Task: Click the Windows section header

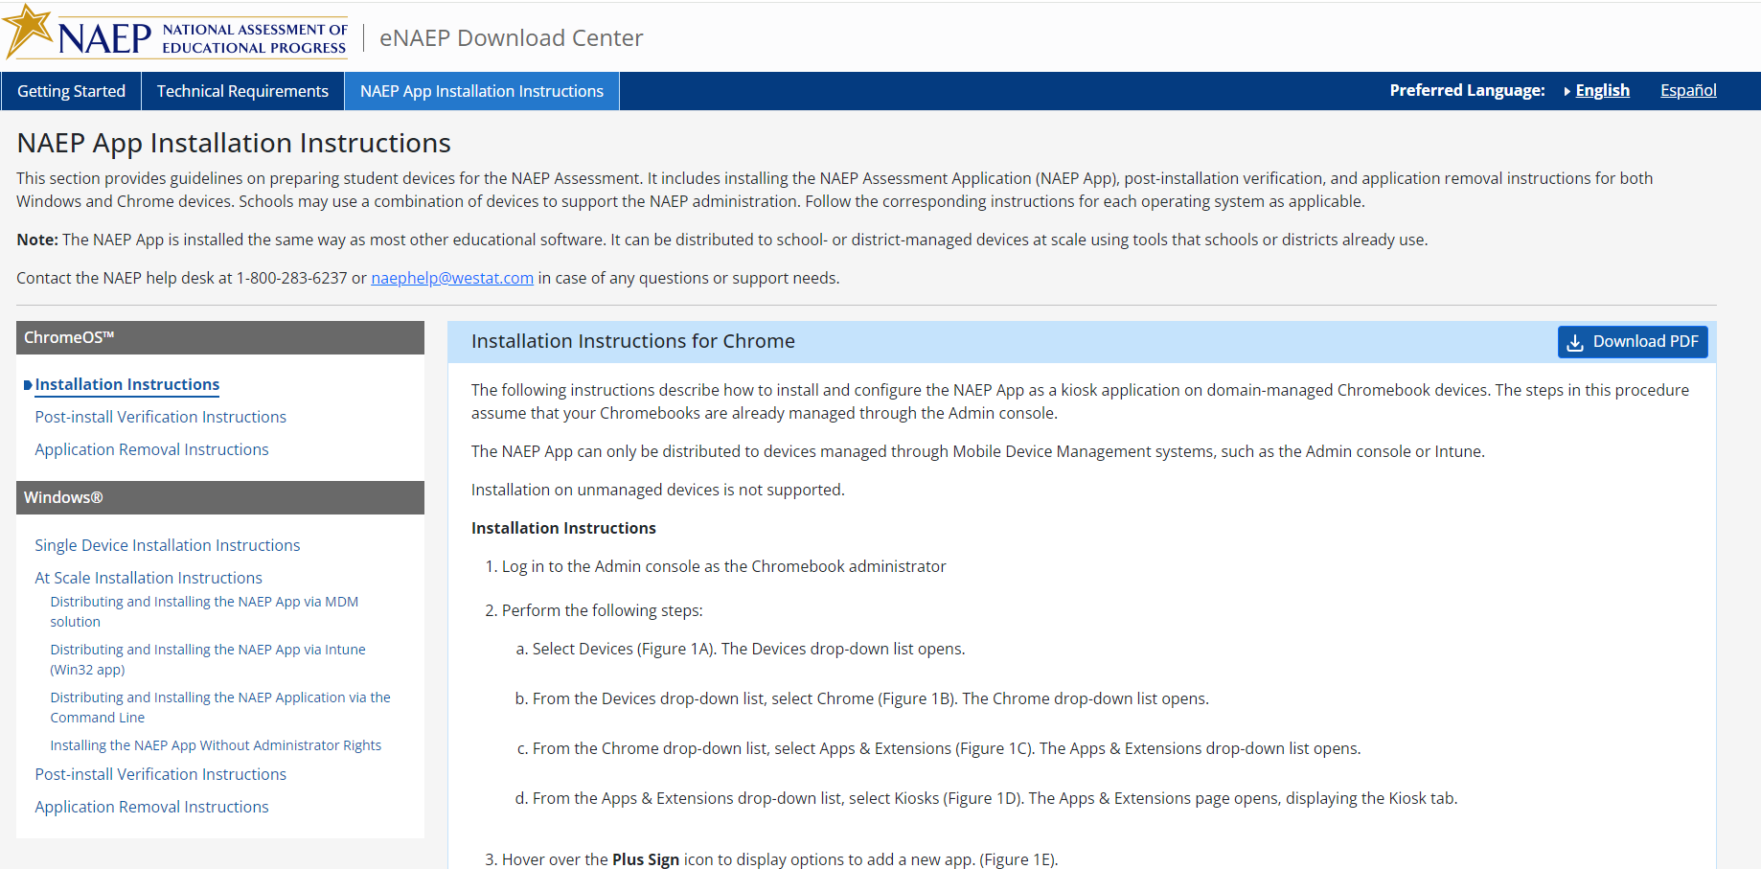Action: pos(220,497)
